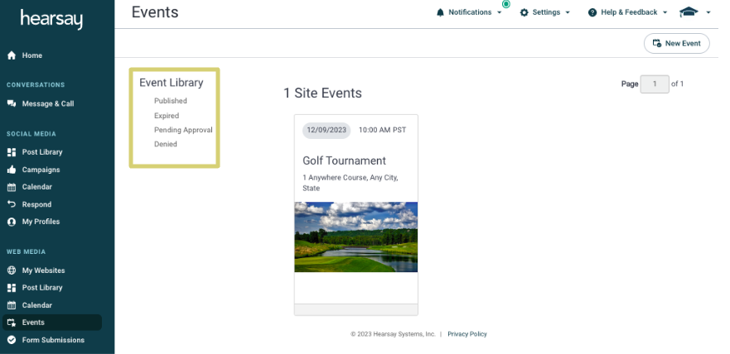Image resolution: width=730 pixels, height=354 pixels.
Task: Click the Home house icon in sidebar
Action: (12, 55)
